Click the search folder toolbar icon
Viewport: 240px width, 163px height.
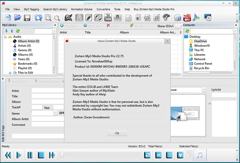pos(38,18)
